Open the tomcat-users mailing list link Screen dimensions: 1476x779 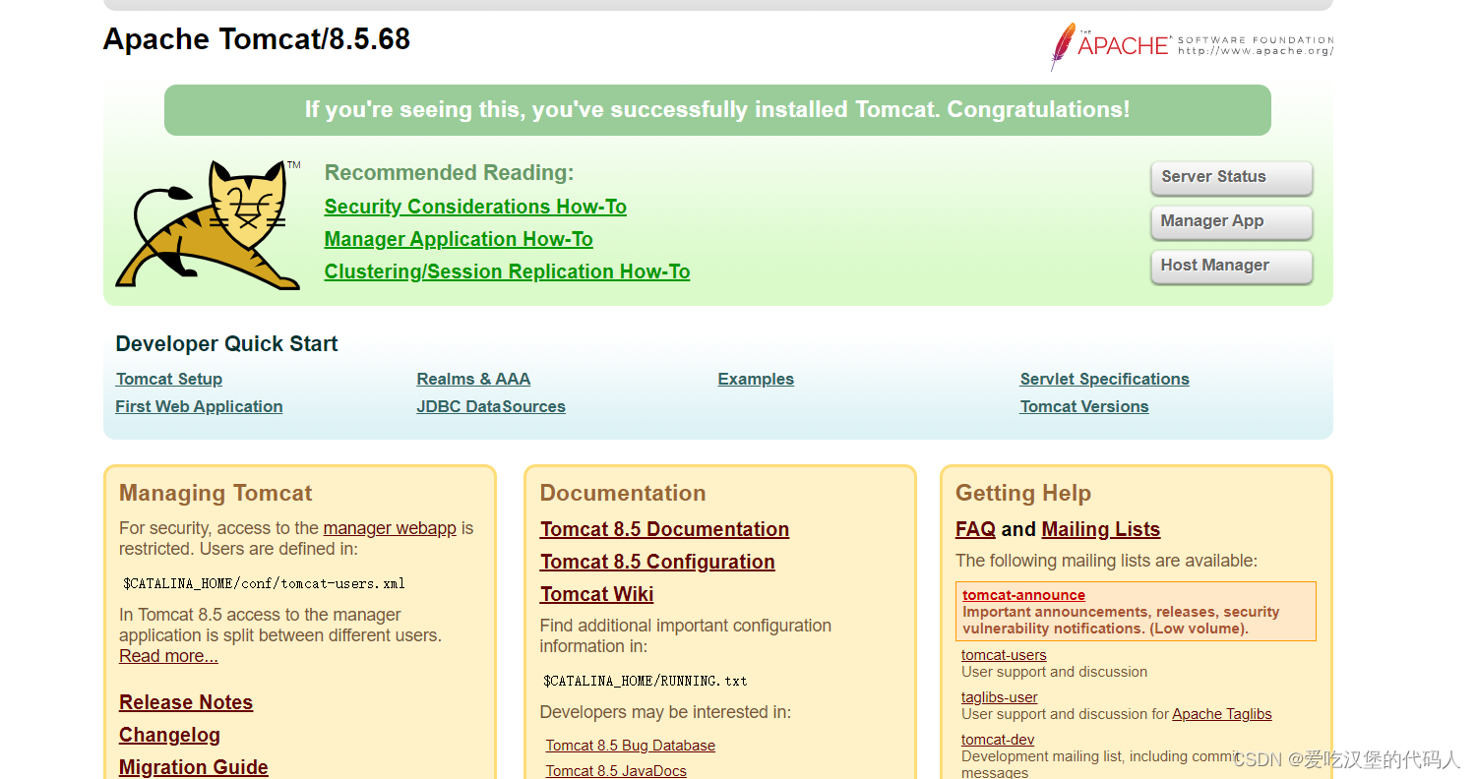click(1004, 655)
